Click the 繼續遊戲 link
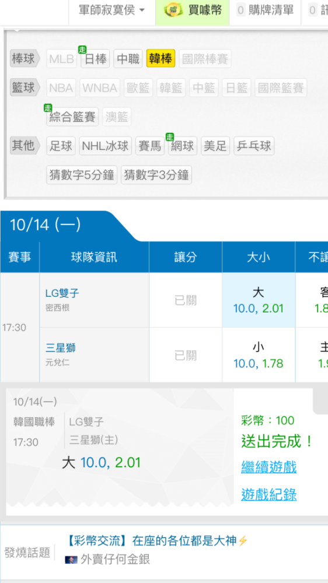This screenshot has width=328, height=583. (x=269, y=466)
